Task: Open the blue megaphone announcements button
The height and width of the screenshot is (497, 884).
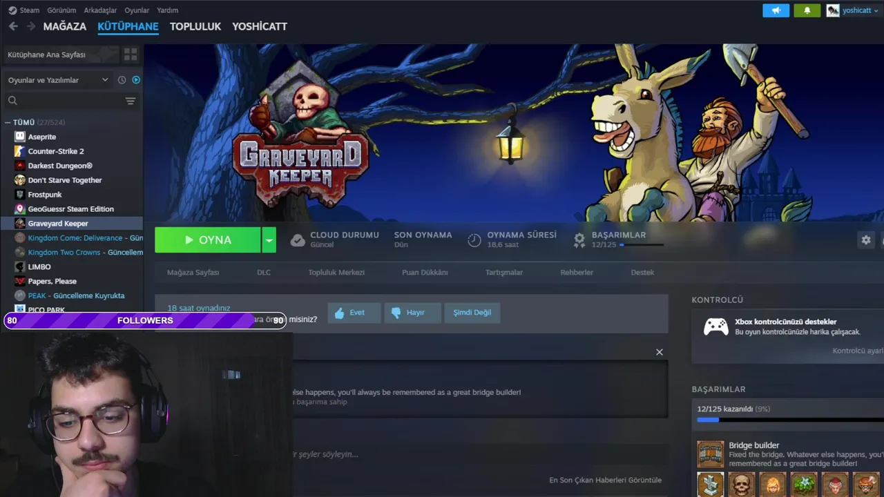Action: tap(776, 10)
